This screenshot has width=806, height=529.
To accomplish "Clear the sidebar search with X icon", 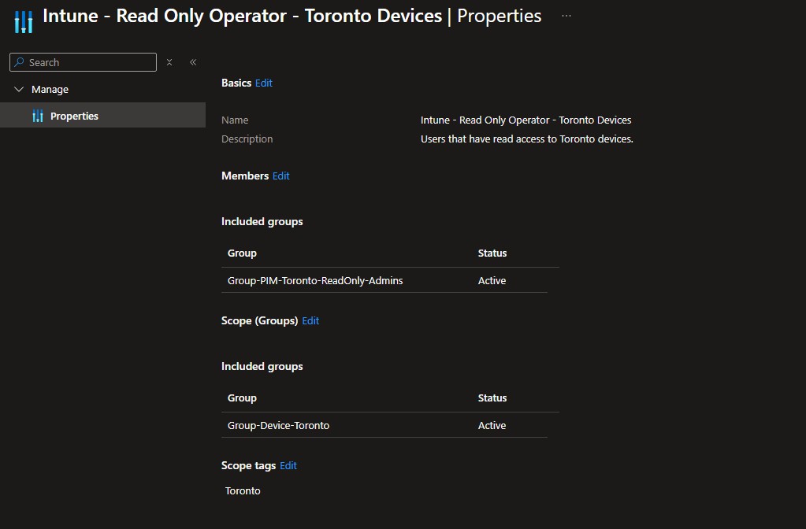I will (169, 62).
